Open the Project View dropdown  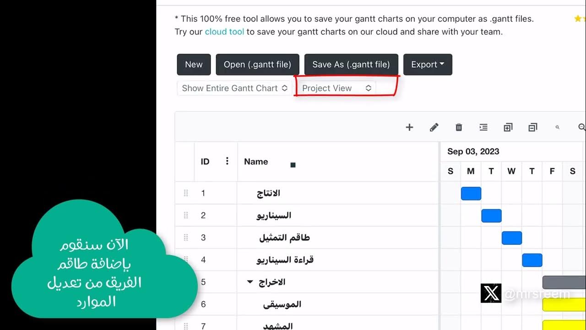click(x=336, y=88)
